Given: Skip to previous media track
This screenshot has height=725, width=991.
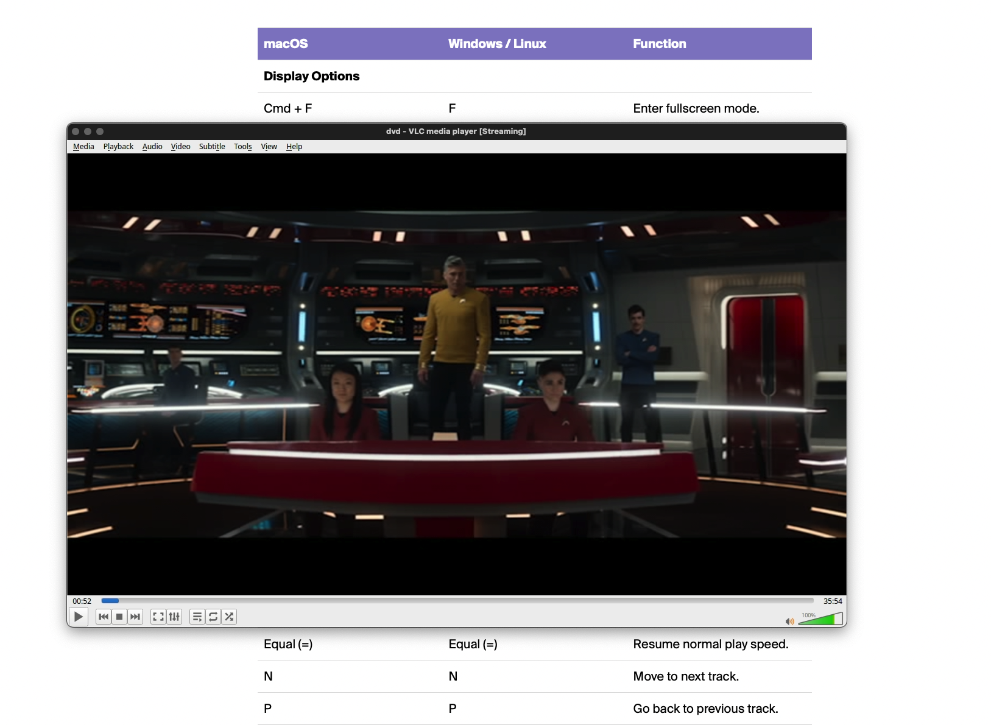Looking at the screenshot, I should (104, 617).
